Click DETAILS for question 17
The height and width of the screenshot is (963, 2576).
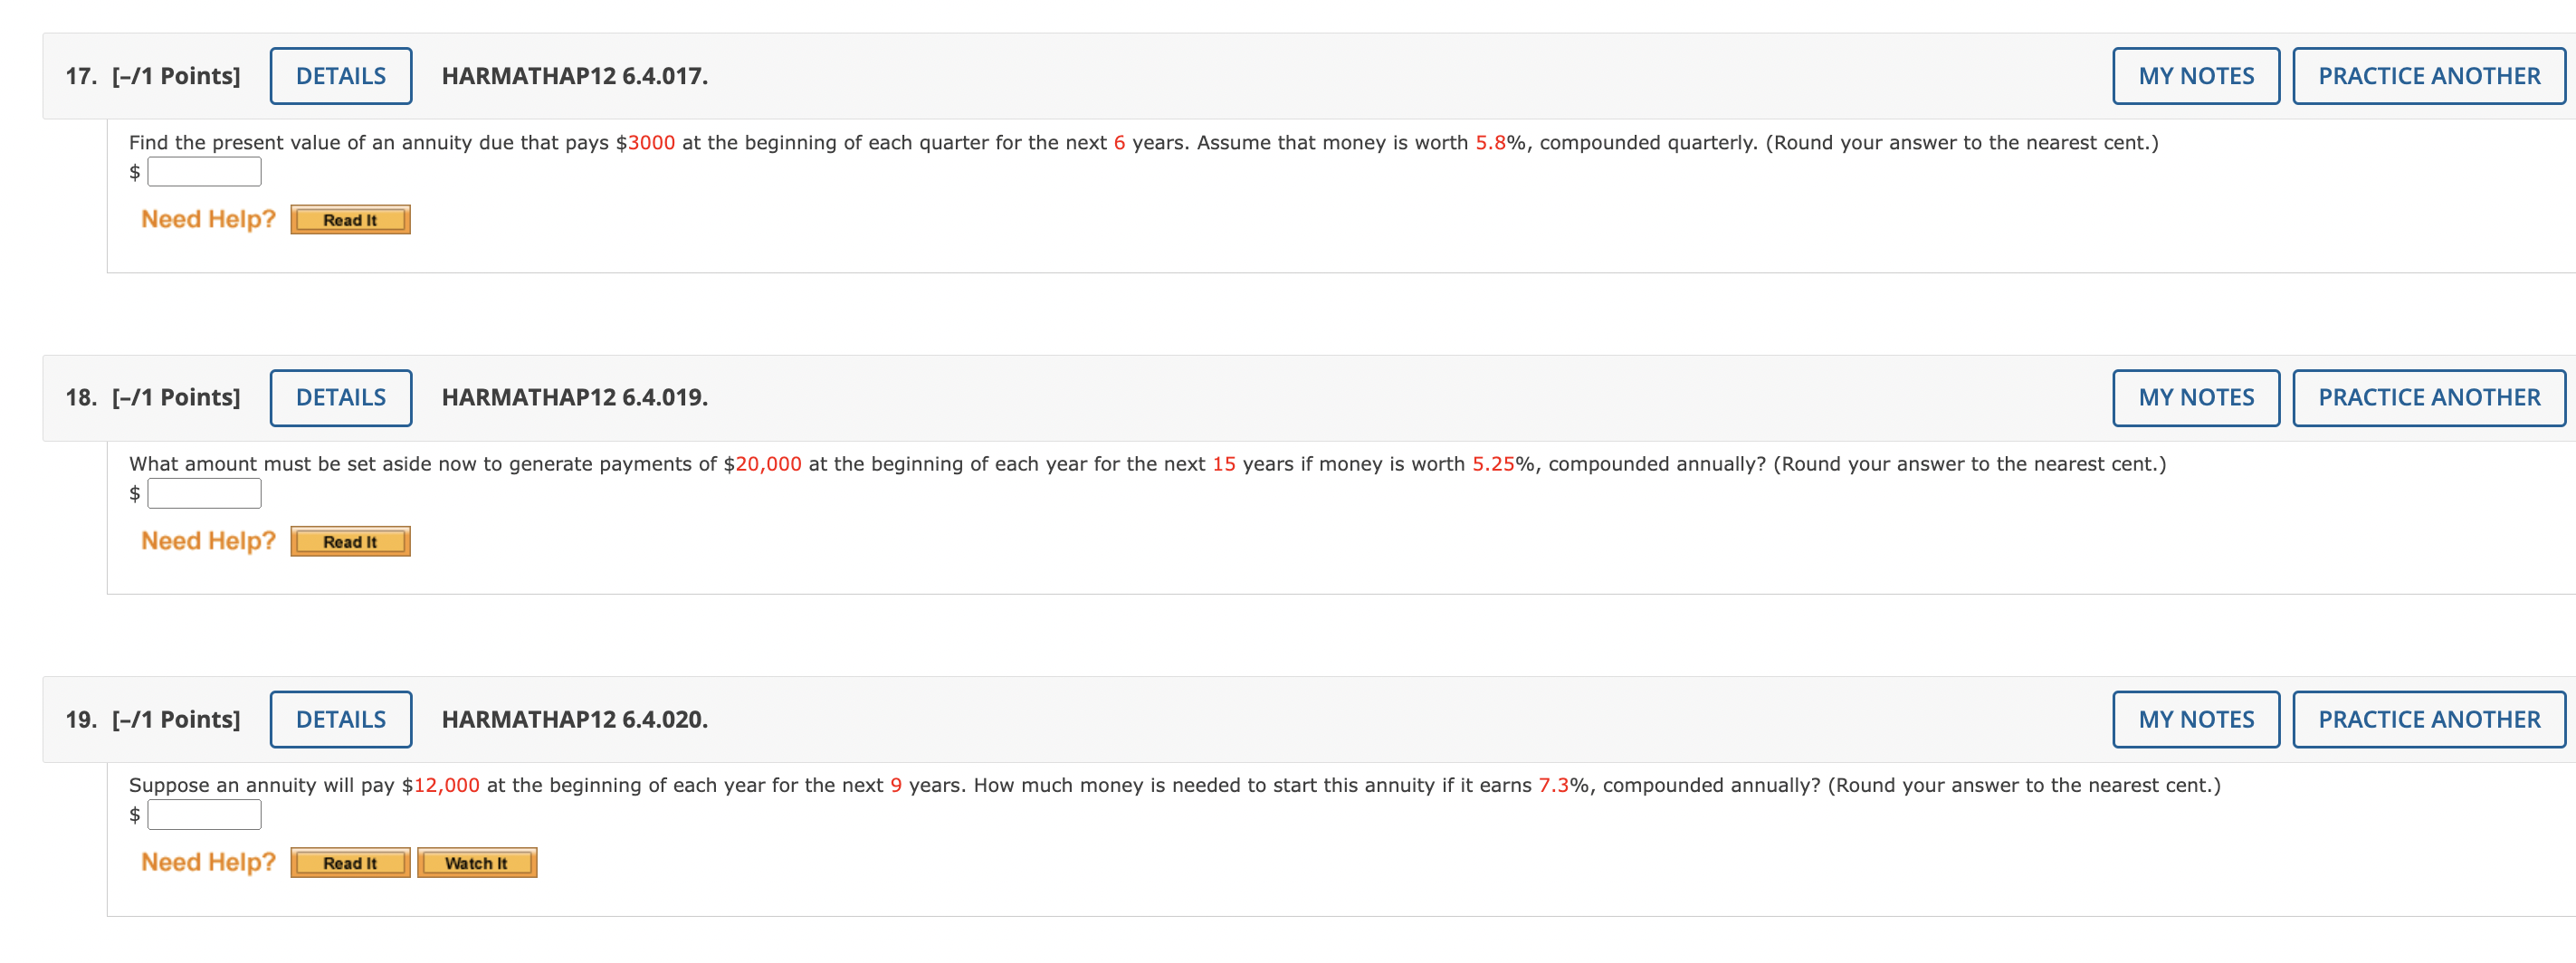(x=341, y=75)
